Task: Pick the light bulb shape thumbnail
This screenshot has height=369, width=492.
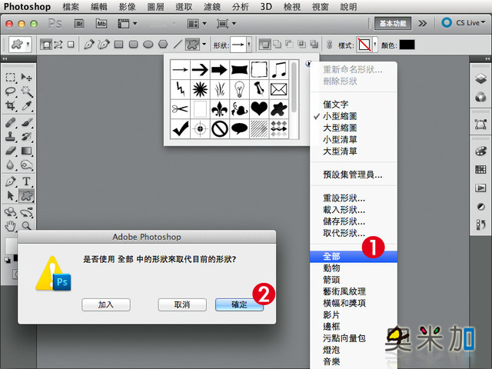Action: [x=239, y=89]
